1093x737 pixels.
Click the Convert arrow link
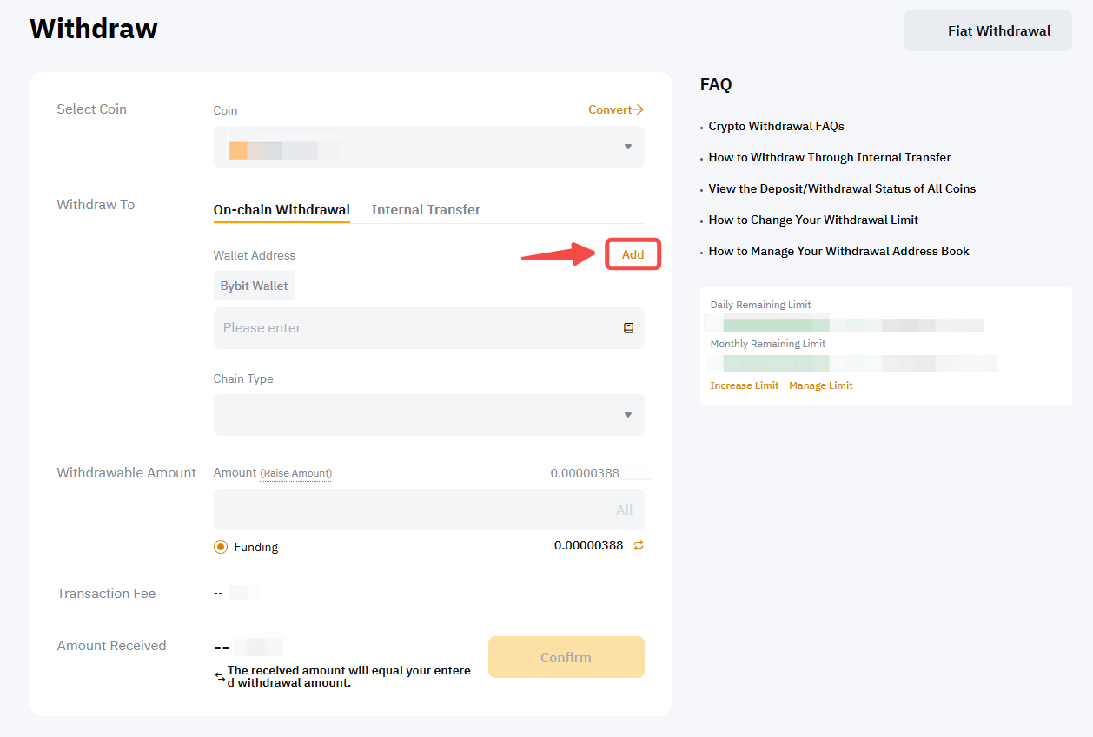tap(615, 109)
